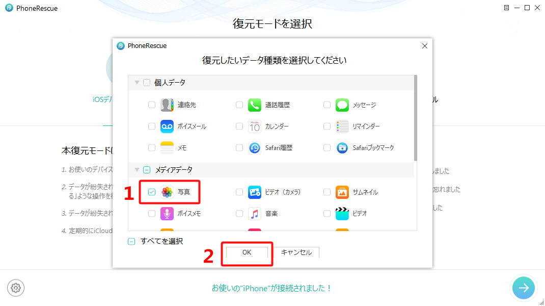Image resolution: width=545 pixels, height=306 pixels.
Task: Toggle the メディアデータ group checkbox
Action: 147,170
